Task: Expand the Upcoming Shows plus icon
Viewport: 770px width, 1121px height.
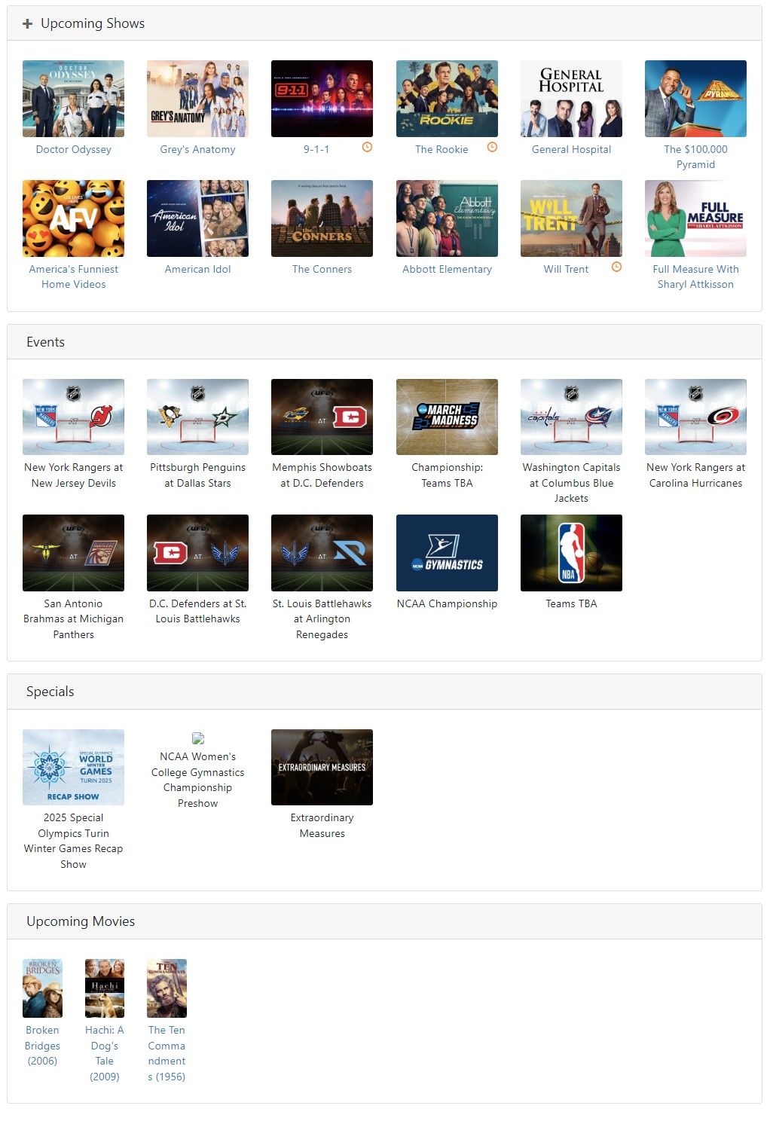Action: pos(27,24)
